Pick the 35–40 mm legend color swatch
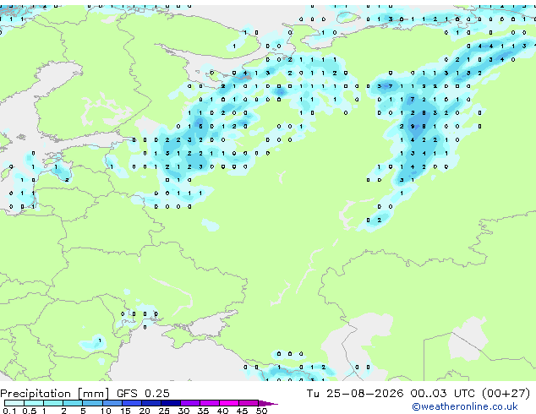This screenshot has height=414, width=536. pos(209,403)
